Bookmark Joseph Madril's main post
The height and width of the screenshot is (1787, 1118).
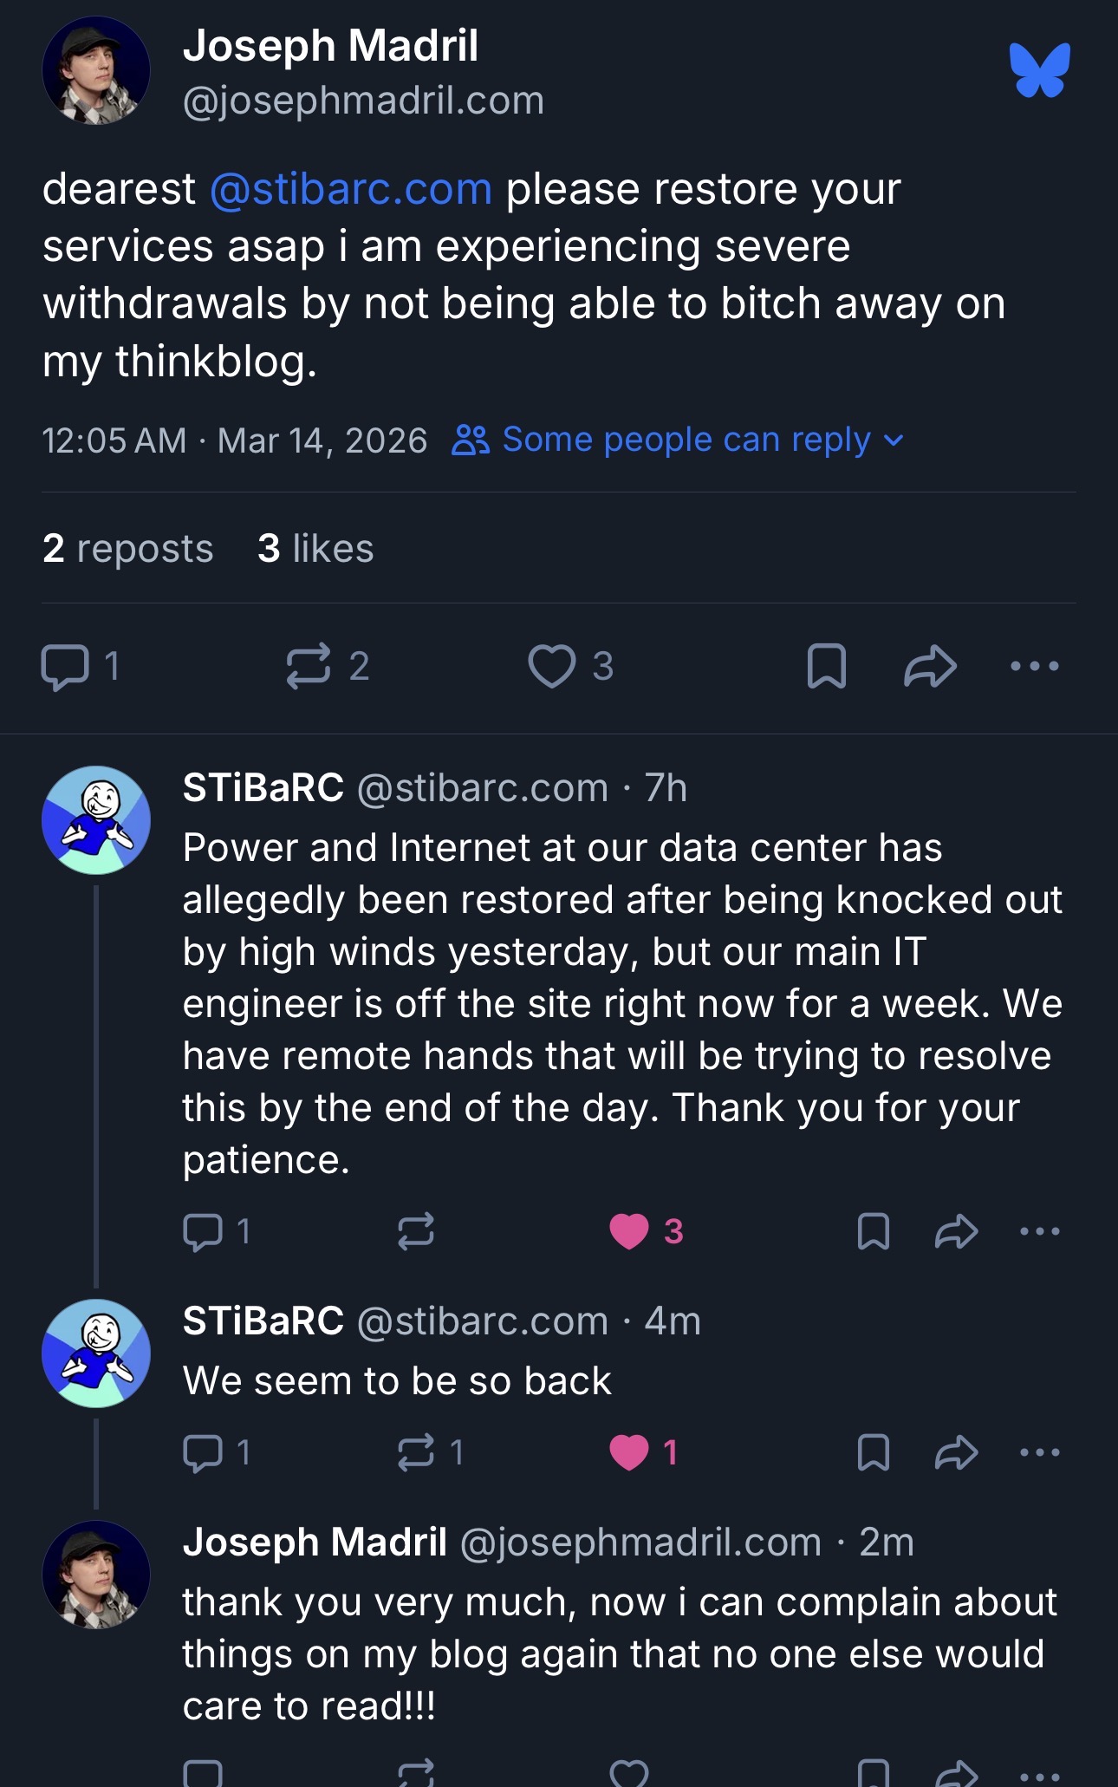point(826,666)
